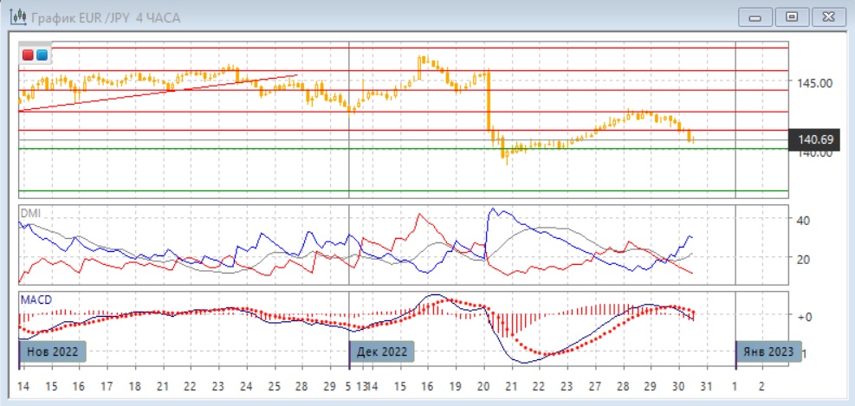Click the window title График EUR/JPY 4 ЧАСА
This screenshot has height=406, width=855.
click(99, 17)
